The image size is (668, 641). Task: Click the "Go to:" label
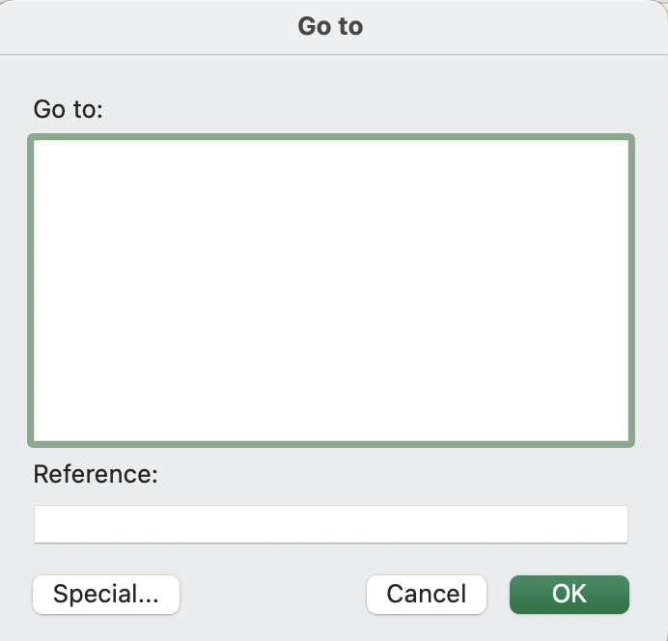coord(68,108)
